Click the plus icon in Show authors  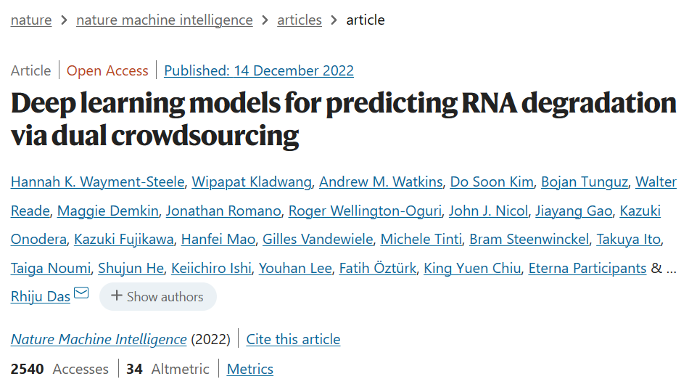point(117,296)
